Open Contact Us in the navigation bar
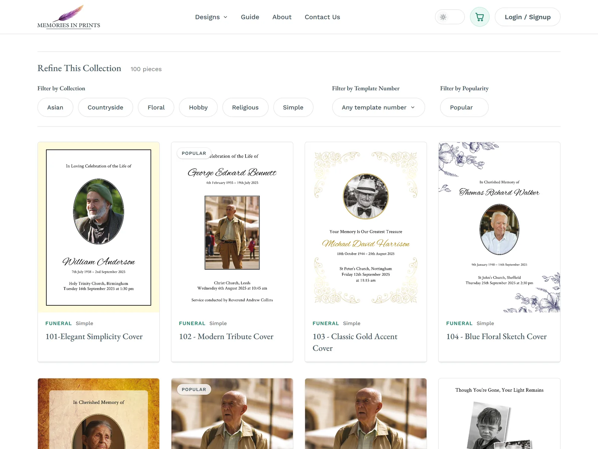This screenshot has width=598, height=449. point(322,17)
